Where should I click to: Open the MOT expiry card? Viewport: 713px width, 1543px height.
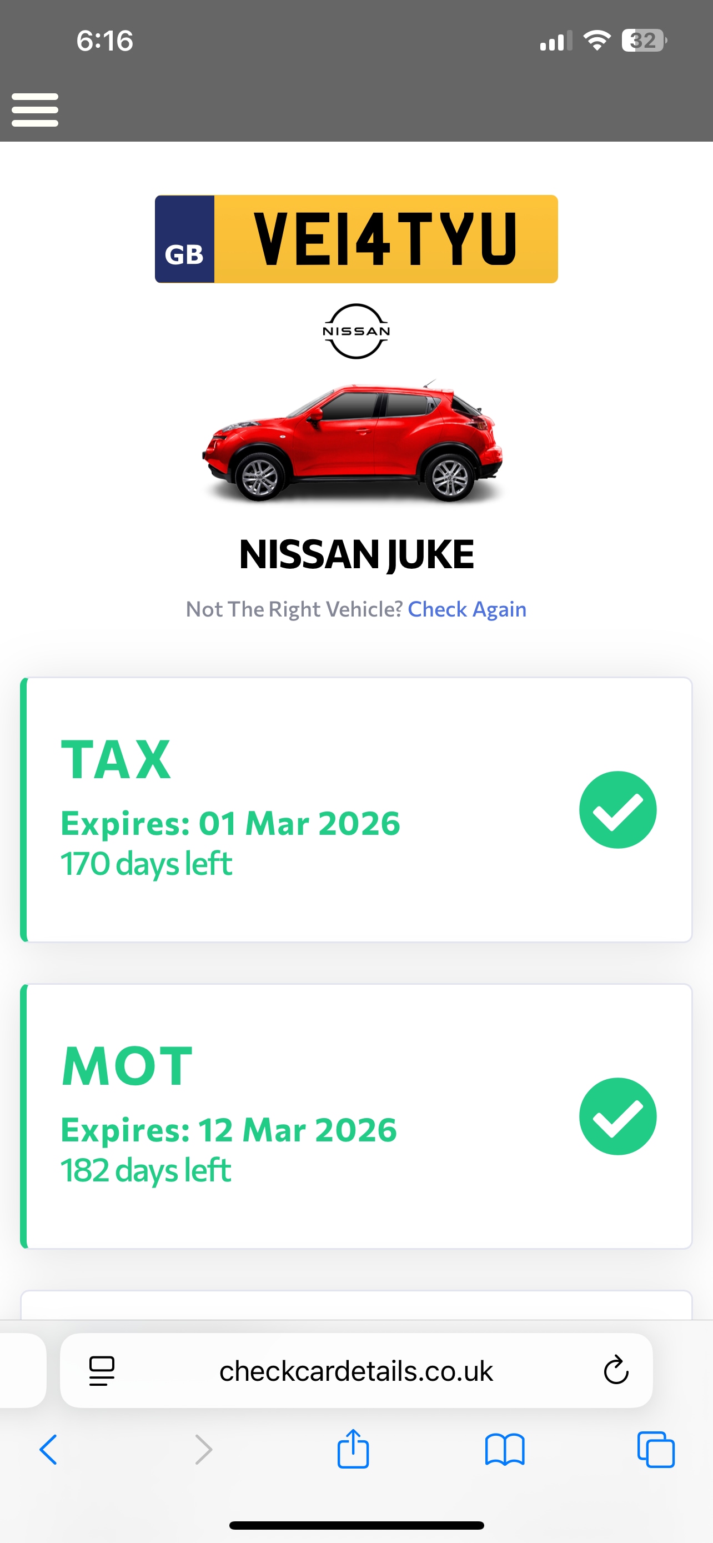tap(356, 1116)
